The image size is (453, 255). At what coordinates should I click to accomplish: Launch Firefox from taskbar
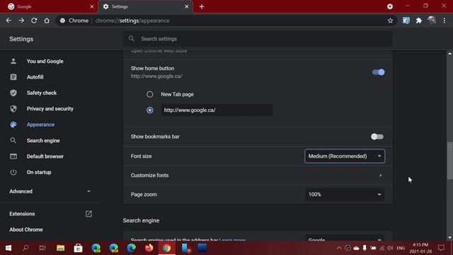tap(149, 248)
